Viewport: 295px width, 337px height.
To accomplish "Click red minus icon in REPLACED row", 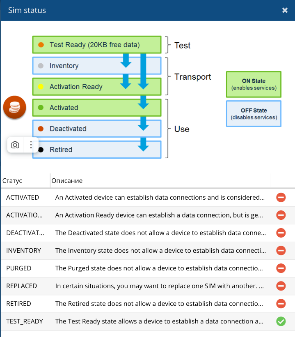I will click(x=281, y=286).
